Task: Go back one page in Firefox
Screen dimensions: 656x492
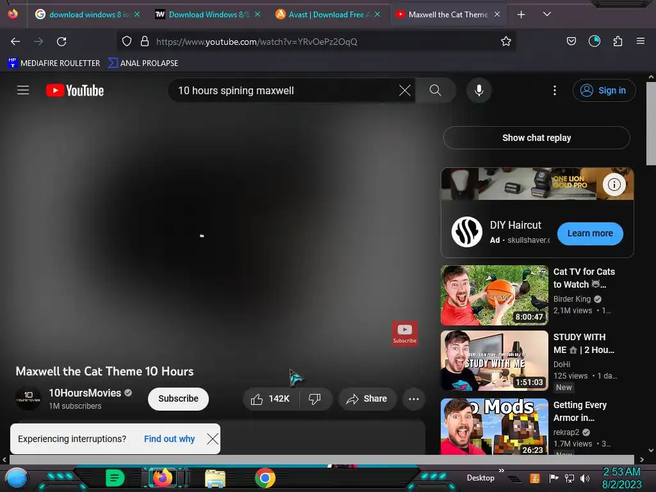Action: pyautogui.click(x=15, y=42)
